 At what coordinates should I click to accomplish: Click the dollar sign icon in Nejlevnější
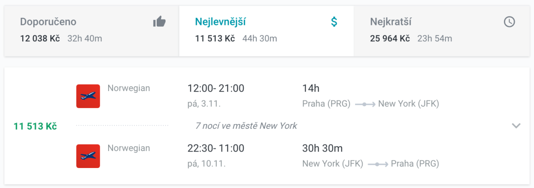coord(334,21)
